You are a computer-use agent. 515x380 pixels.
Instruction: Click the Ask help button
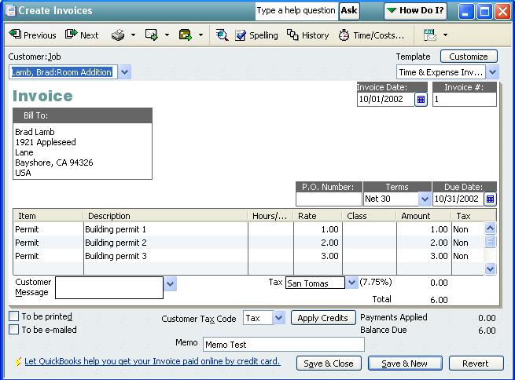click(x=349, y=10)
